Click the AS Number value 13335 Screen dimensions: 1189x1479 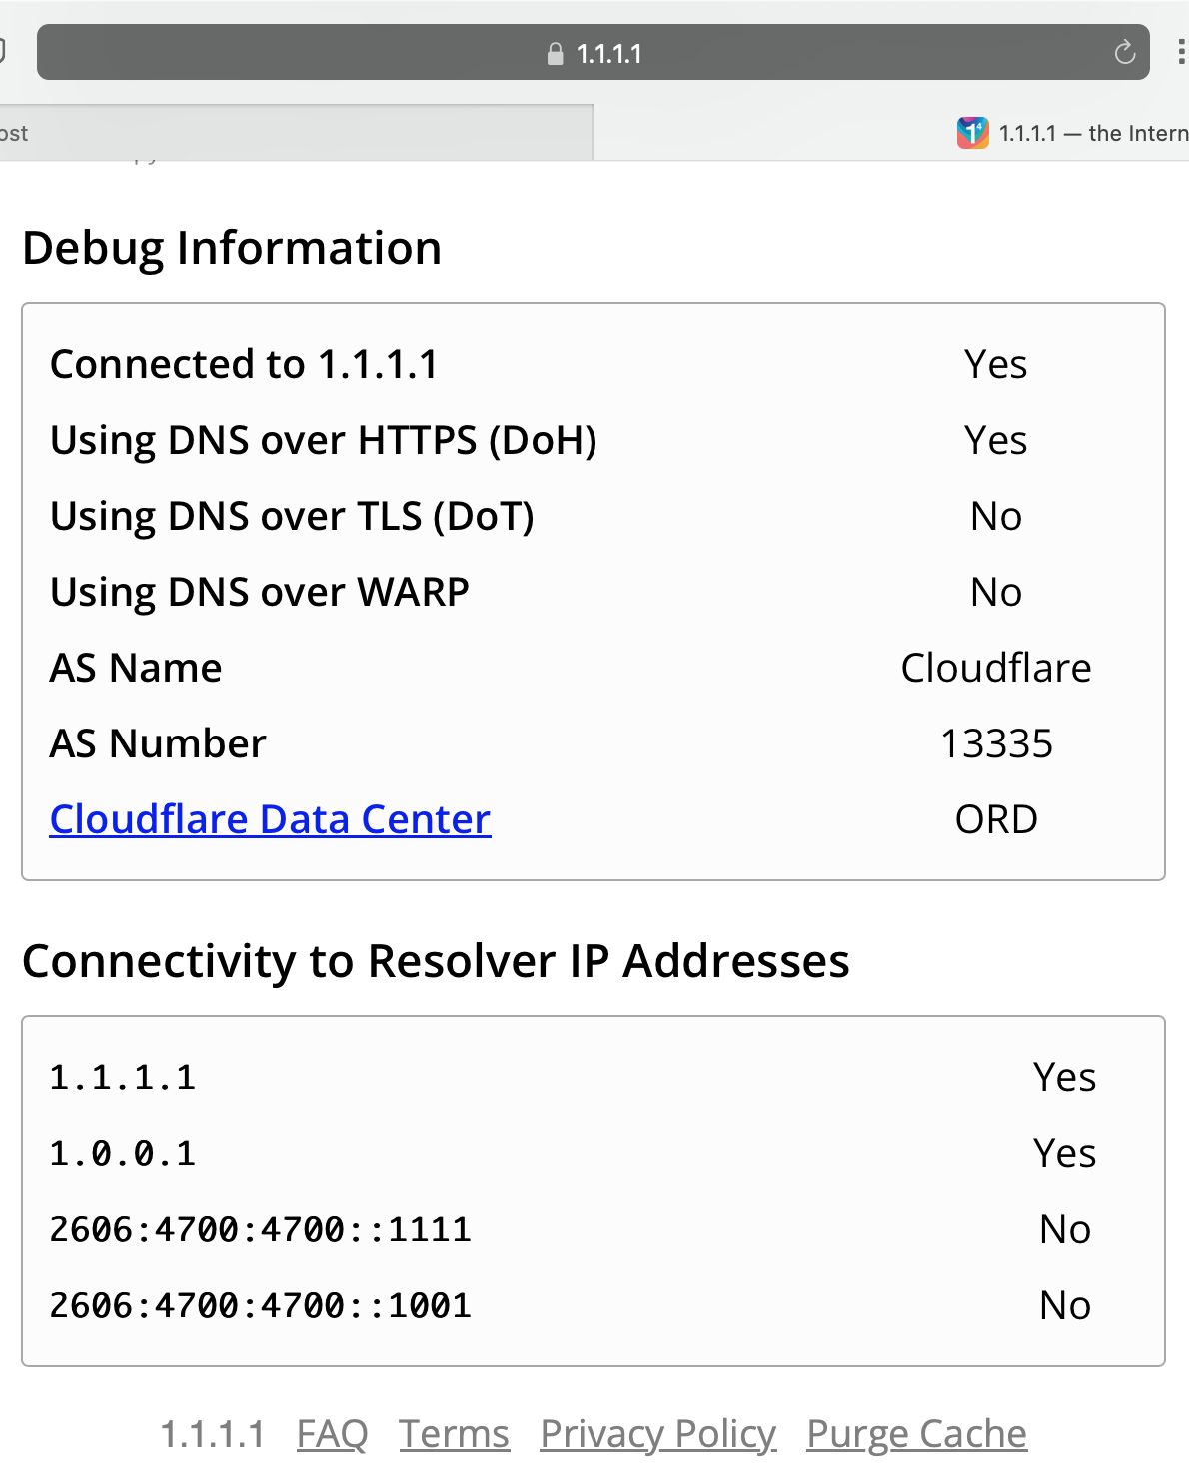[996, 743]
